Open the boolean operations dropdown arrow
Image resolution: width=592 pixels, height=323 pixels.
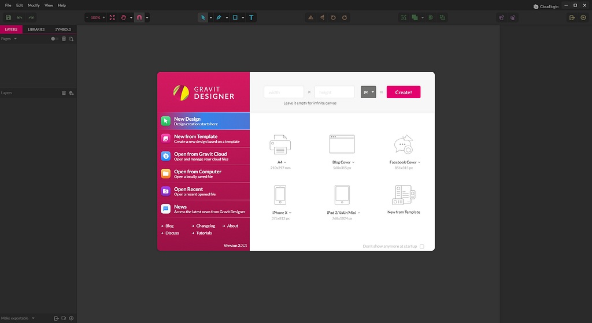[423, 17]
